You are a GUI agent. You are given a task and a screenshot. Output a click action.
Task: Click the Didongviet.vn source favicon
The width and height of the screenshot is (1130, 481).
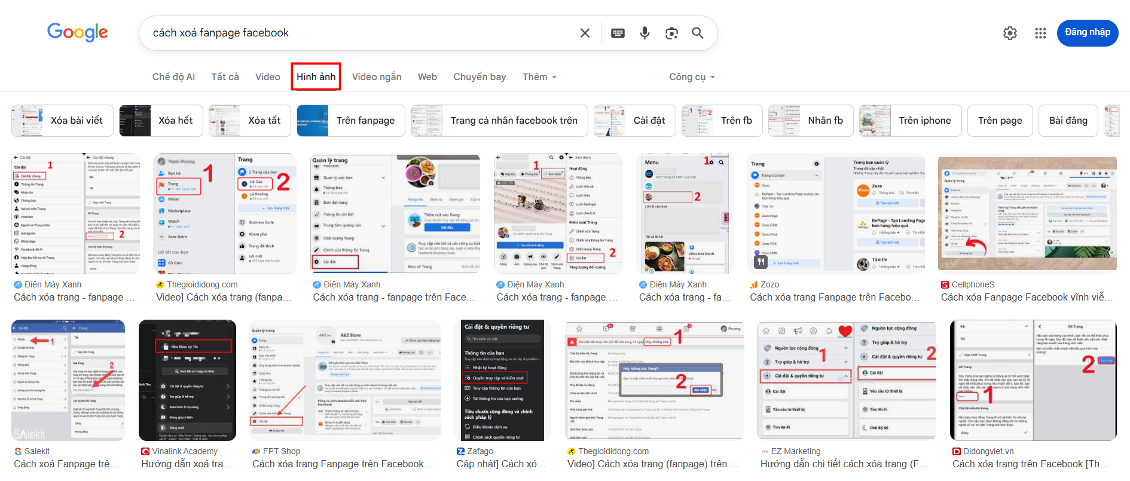click(957, 451)
